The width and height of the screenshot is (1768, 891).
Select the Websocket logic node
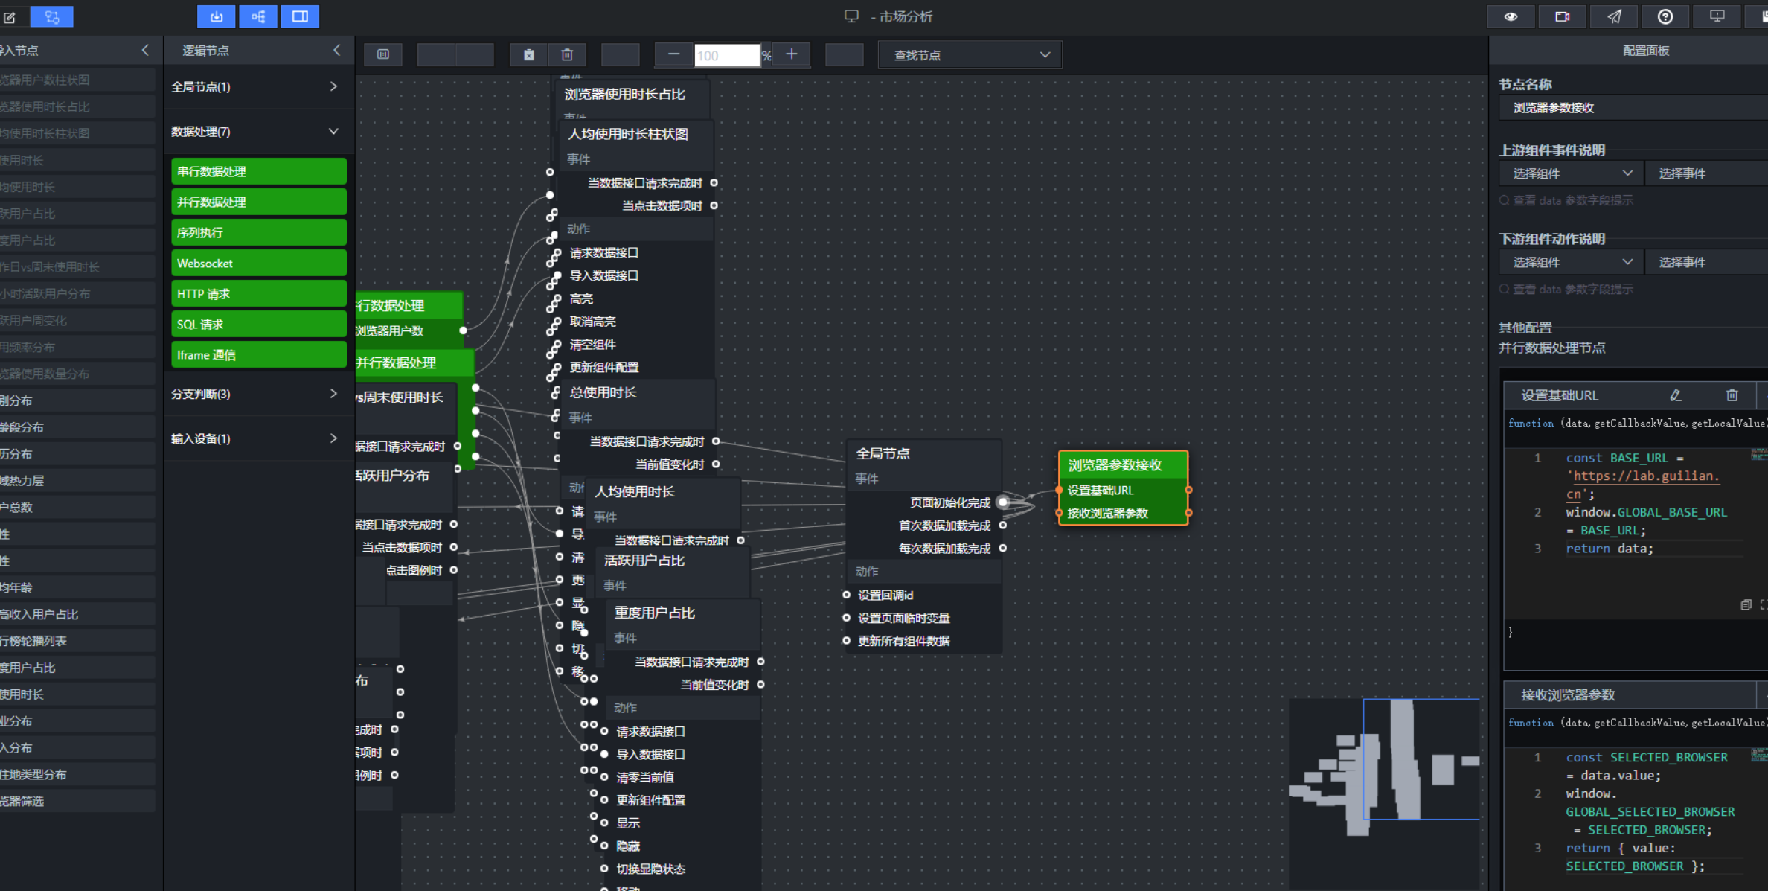[259, 263]
